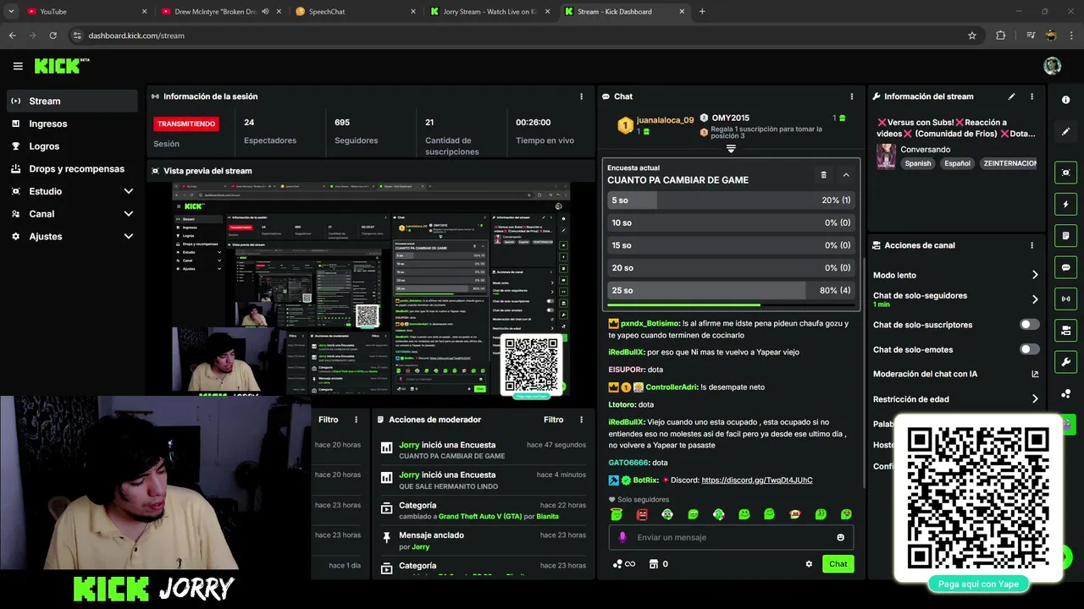Click the wrench sidebar icon
Image resolution: width=1084 pixels, height=609 pixels.
tap(1066, 362)
